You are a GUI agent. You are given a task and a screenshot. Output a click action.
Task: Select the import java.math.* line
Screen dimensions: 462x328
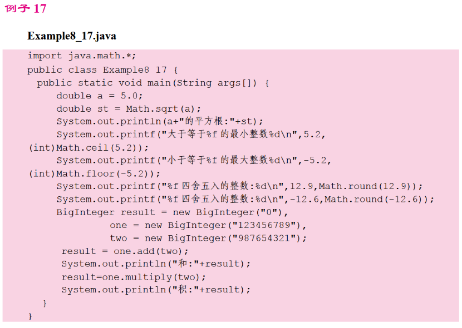tap(82, 56)
